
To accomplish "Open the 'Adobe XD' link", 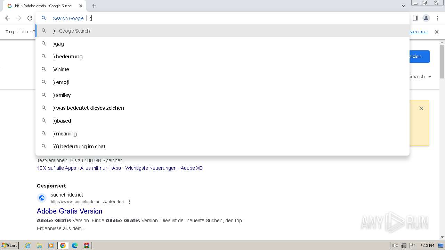I will tap(192, 168).
